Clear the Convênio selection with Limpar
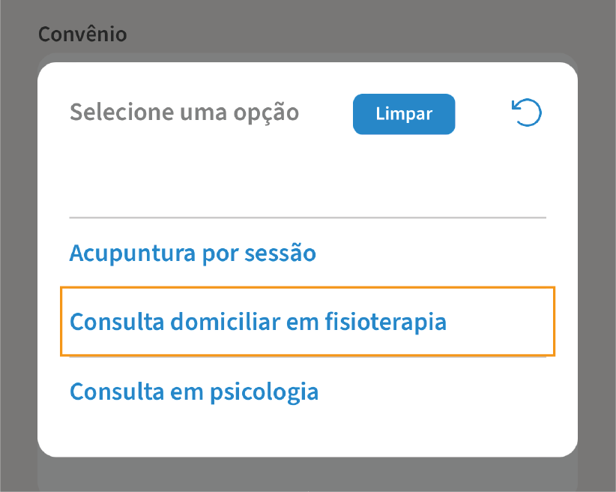Viewport: 616px width, 492px height. click(x=404, y=114)
